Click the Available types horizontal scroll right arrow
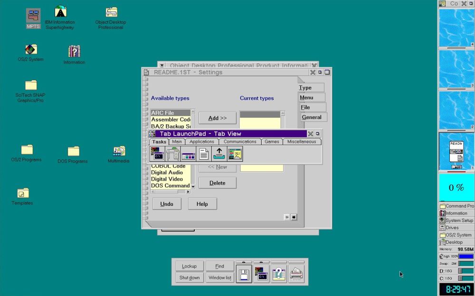The image size is (475, 296). [x=188, y=192]
